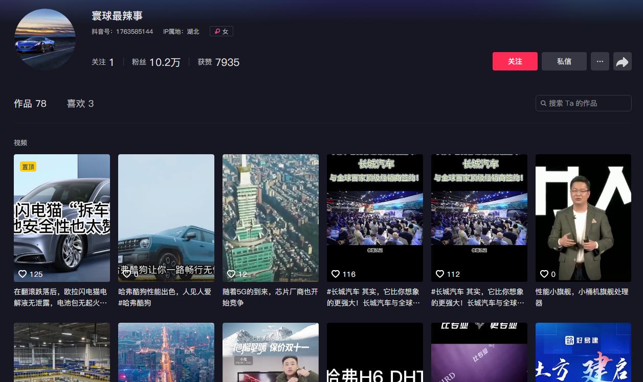Screen dimensions: 643x382
Task: Open the 长城汽车 video with 112 likes
Action: [x=479, y=218]
